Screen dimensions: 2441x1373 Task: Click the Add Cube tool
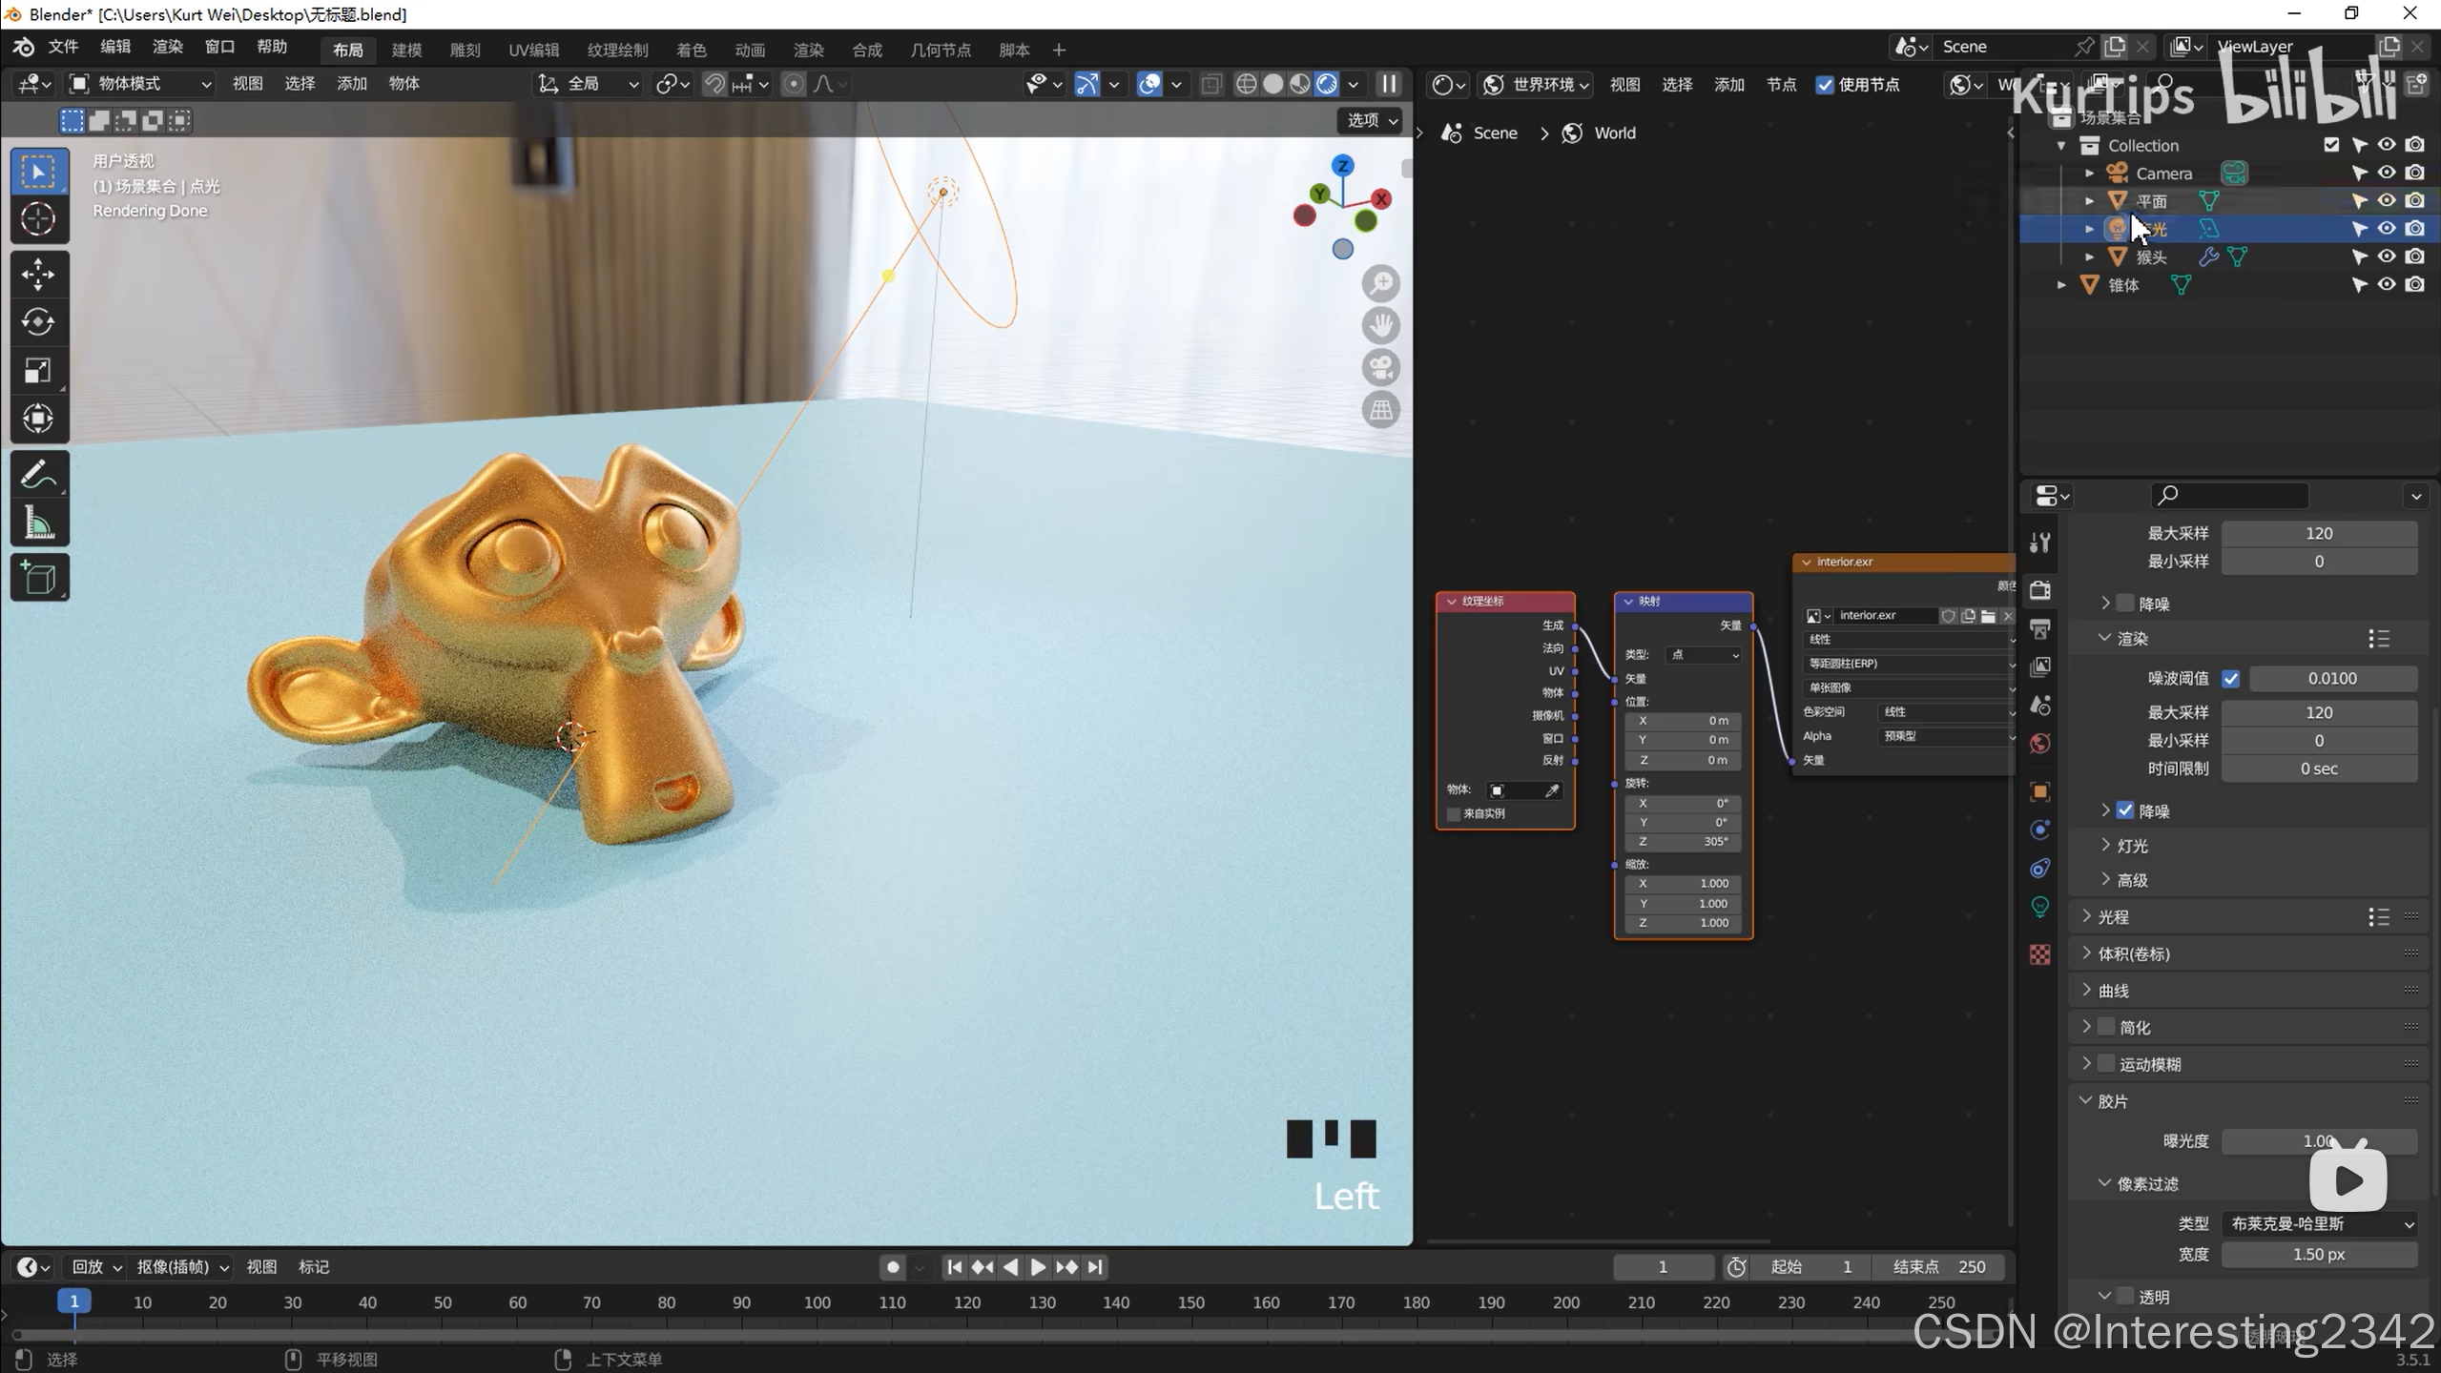click(38, 578)
